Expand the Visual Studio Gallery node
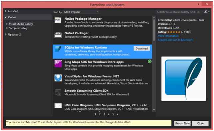The height and width of the screenshot is (131, 214). pos(7,24)
